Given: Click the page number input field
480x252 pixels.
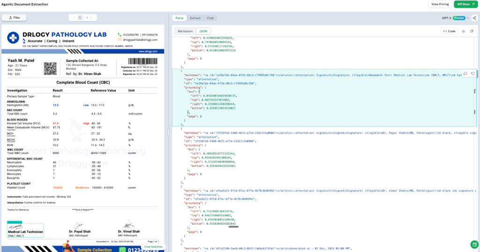Looking at the screenshot, I should point(80,18).
